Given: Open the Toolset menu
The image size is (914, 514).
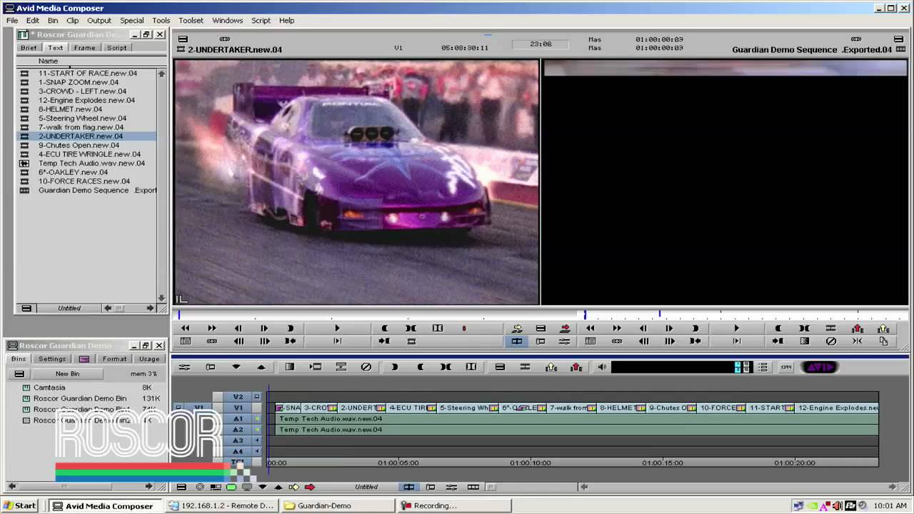Looking at the screenshot, I should click(191, 20).
